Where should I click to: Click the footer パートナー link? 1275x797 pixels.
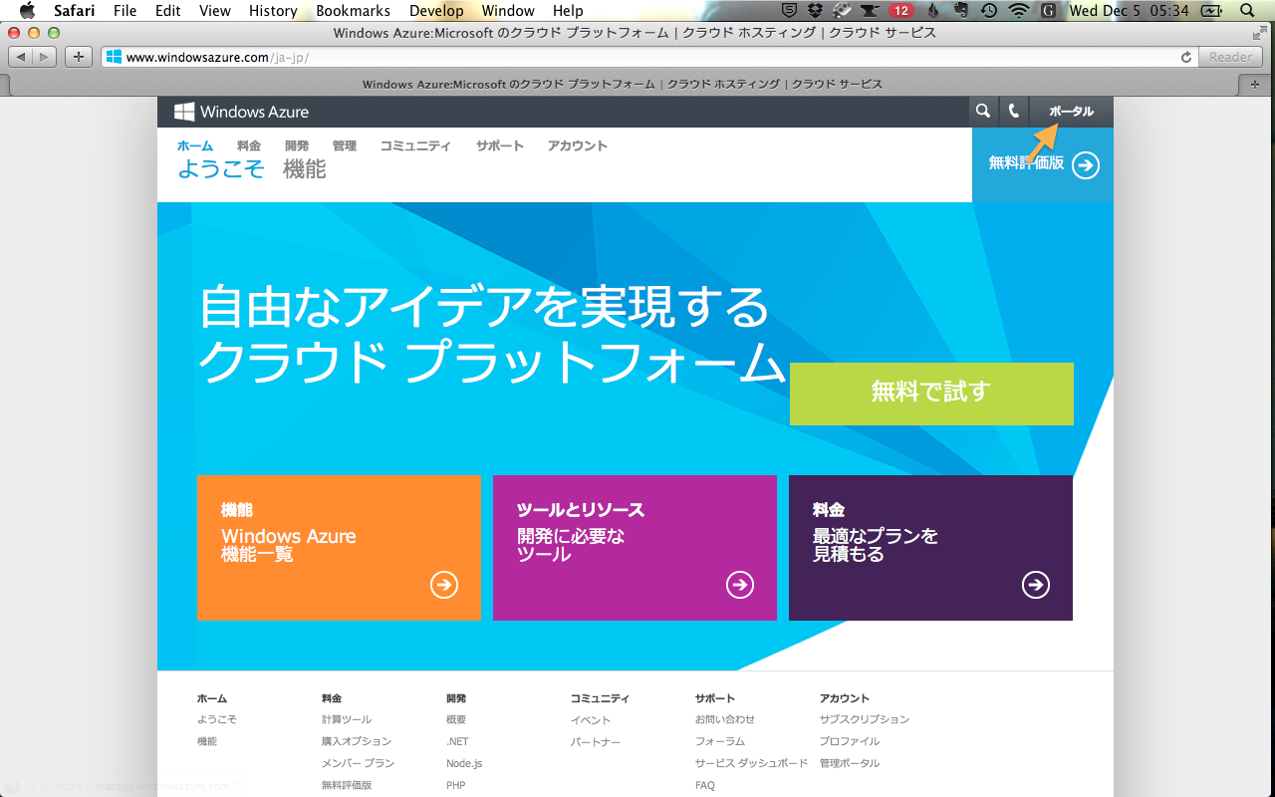click(596, 741)
